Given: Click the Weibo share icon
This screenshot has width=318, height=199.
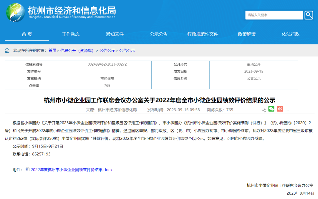Looking at the screenshot, I should (x=280, y=109).
